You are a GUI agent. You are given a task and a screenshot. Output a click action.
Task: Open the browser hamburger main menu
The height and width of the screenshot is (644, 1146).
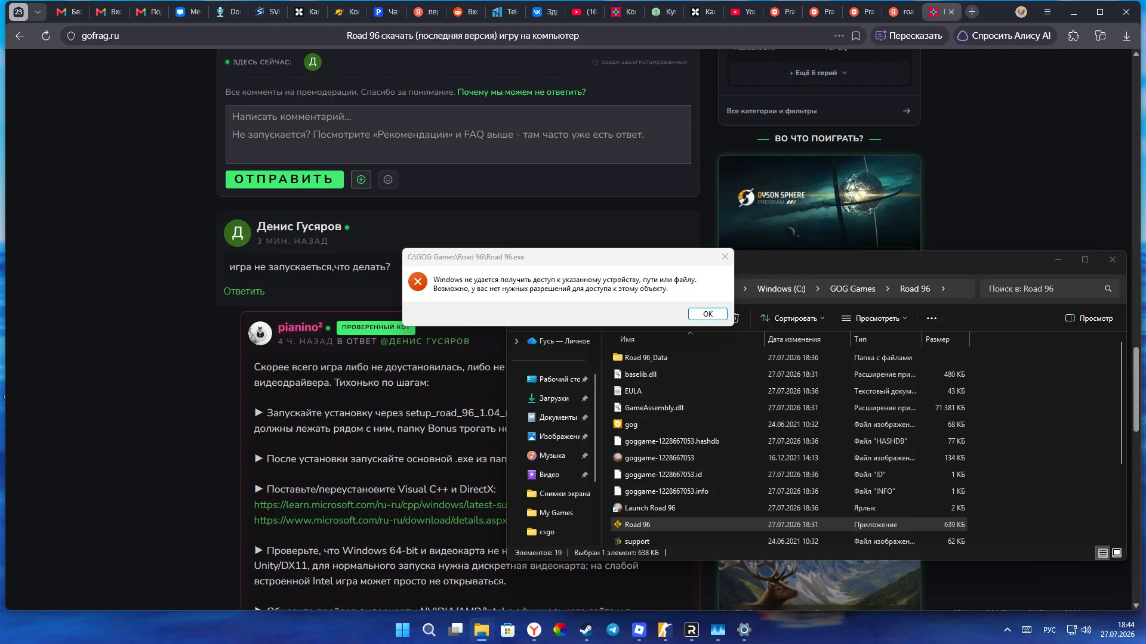point(1048,12)
